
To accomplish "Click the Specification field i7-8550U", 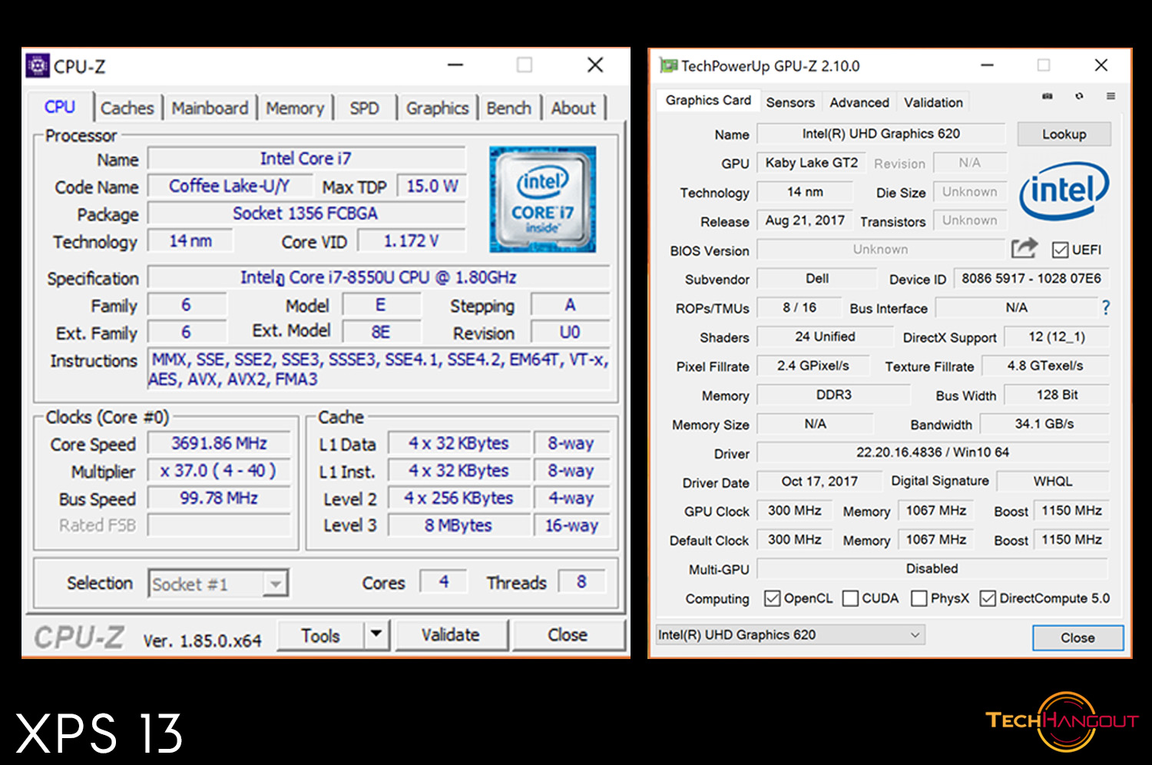I will coord(379,277).
